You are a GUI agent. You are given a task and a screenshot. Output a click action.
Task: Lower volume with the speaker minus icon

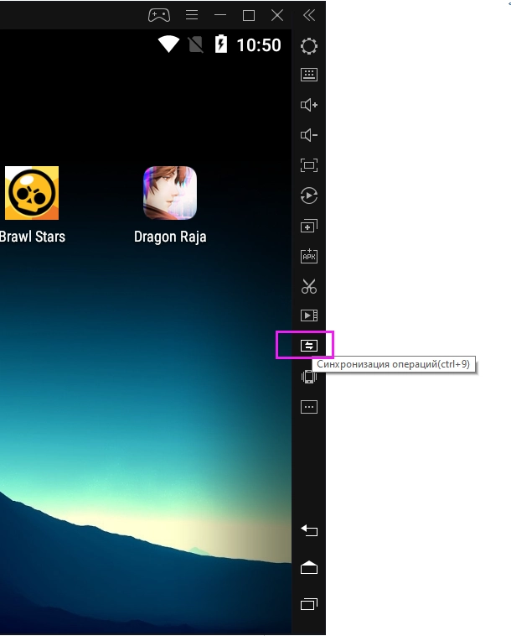[309, 135]
